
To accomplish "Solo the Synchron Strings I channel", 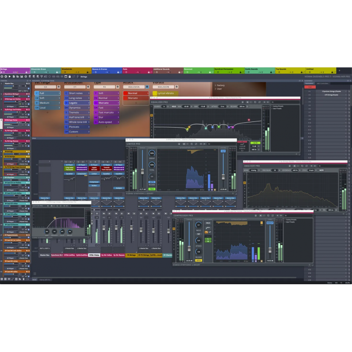I will pyautogui.click(x=28, y=94).
